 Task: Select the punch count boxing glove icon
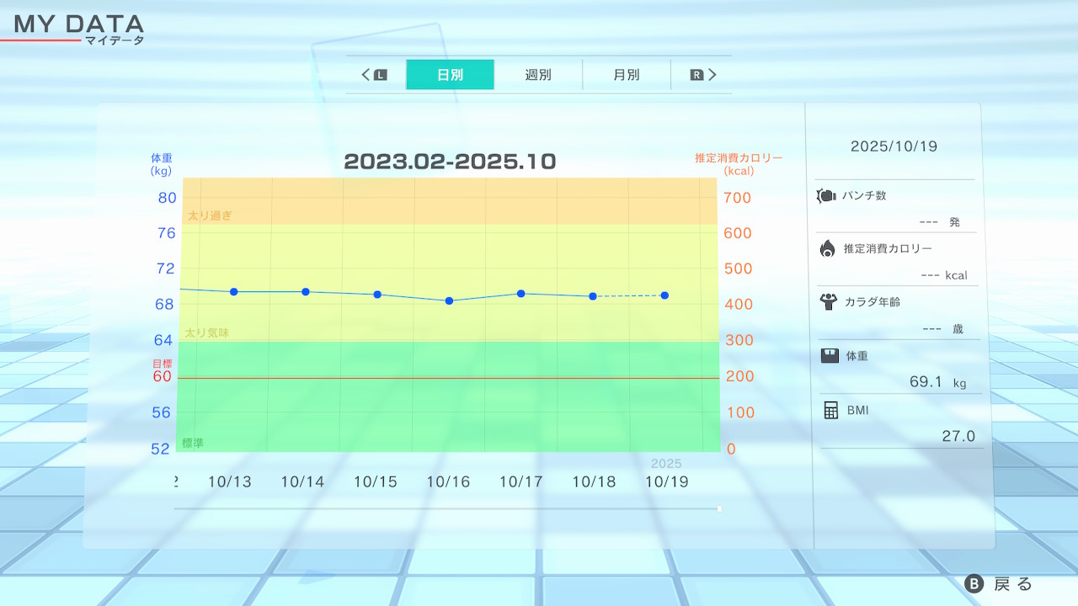[x=826, y=196]
